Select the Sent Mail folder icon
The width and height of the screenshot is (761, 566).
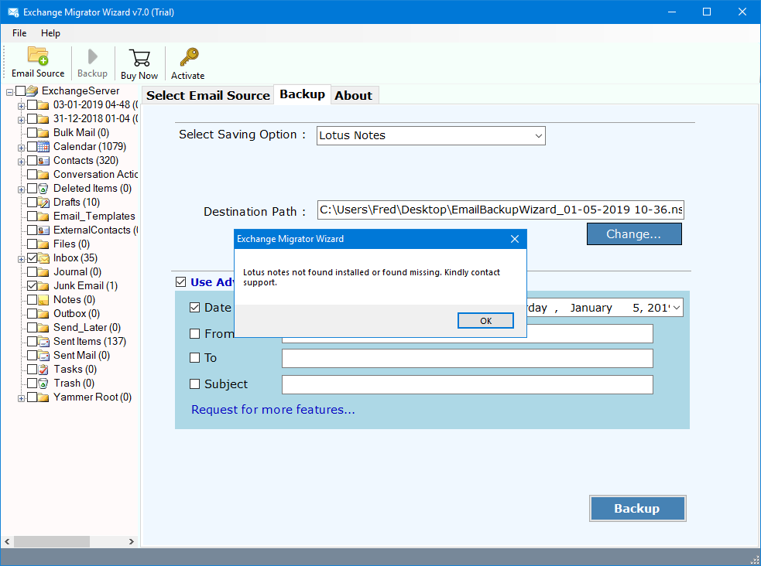(x=43, y=356)
